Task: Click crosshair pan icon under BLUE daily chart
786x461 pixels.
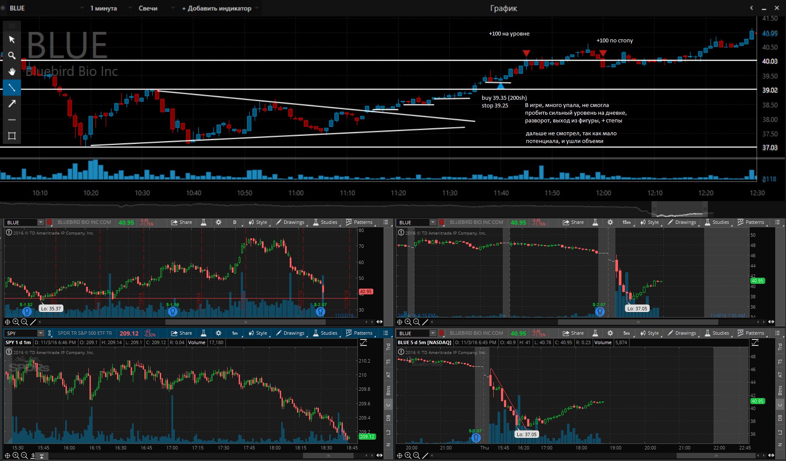Action: (x=7, y=322)
